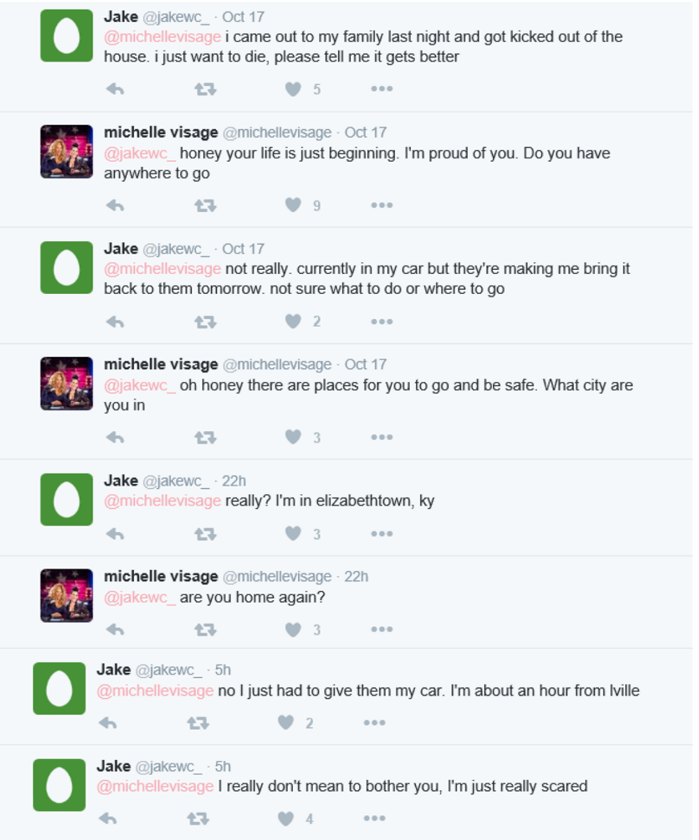Open more options on Jake's first tweet
Viewport: 699px width, 840px height.
(382, 89)
